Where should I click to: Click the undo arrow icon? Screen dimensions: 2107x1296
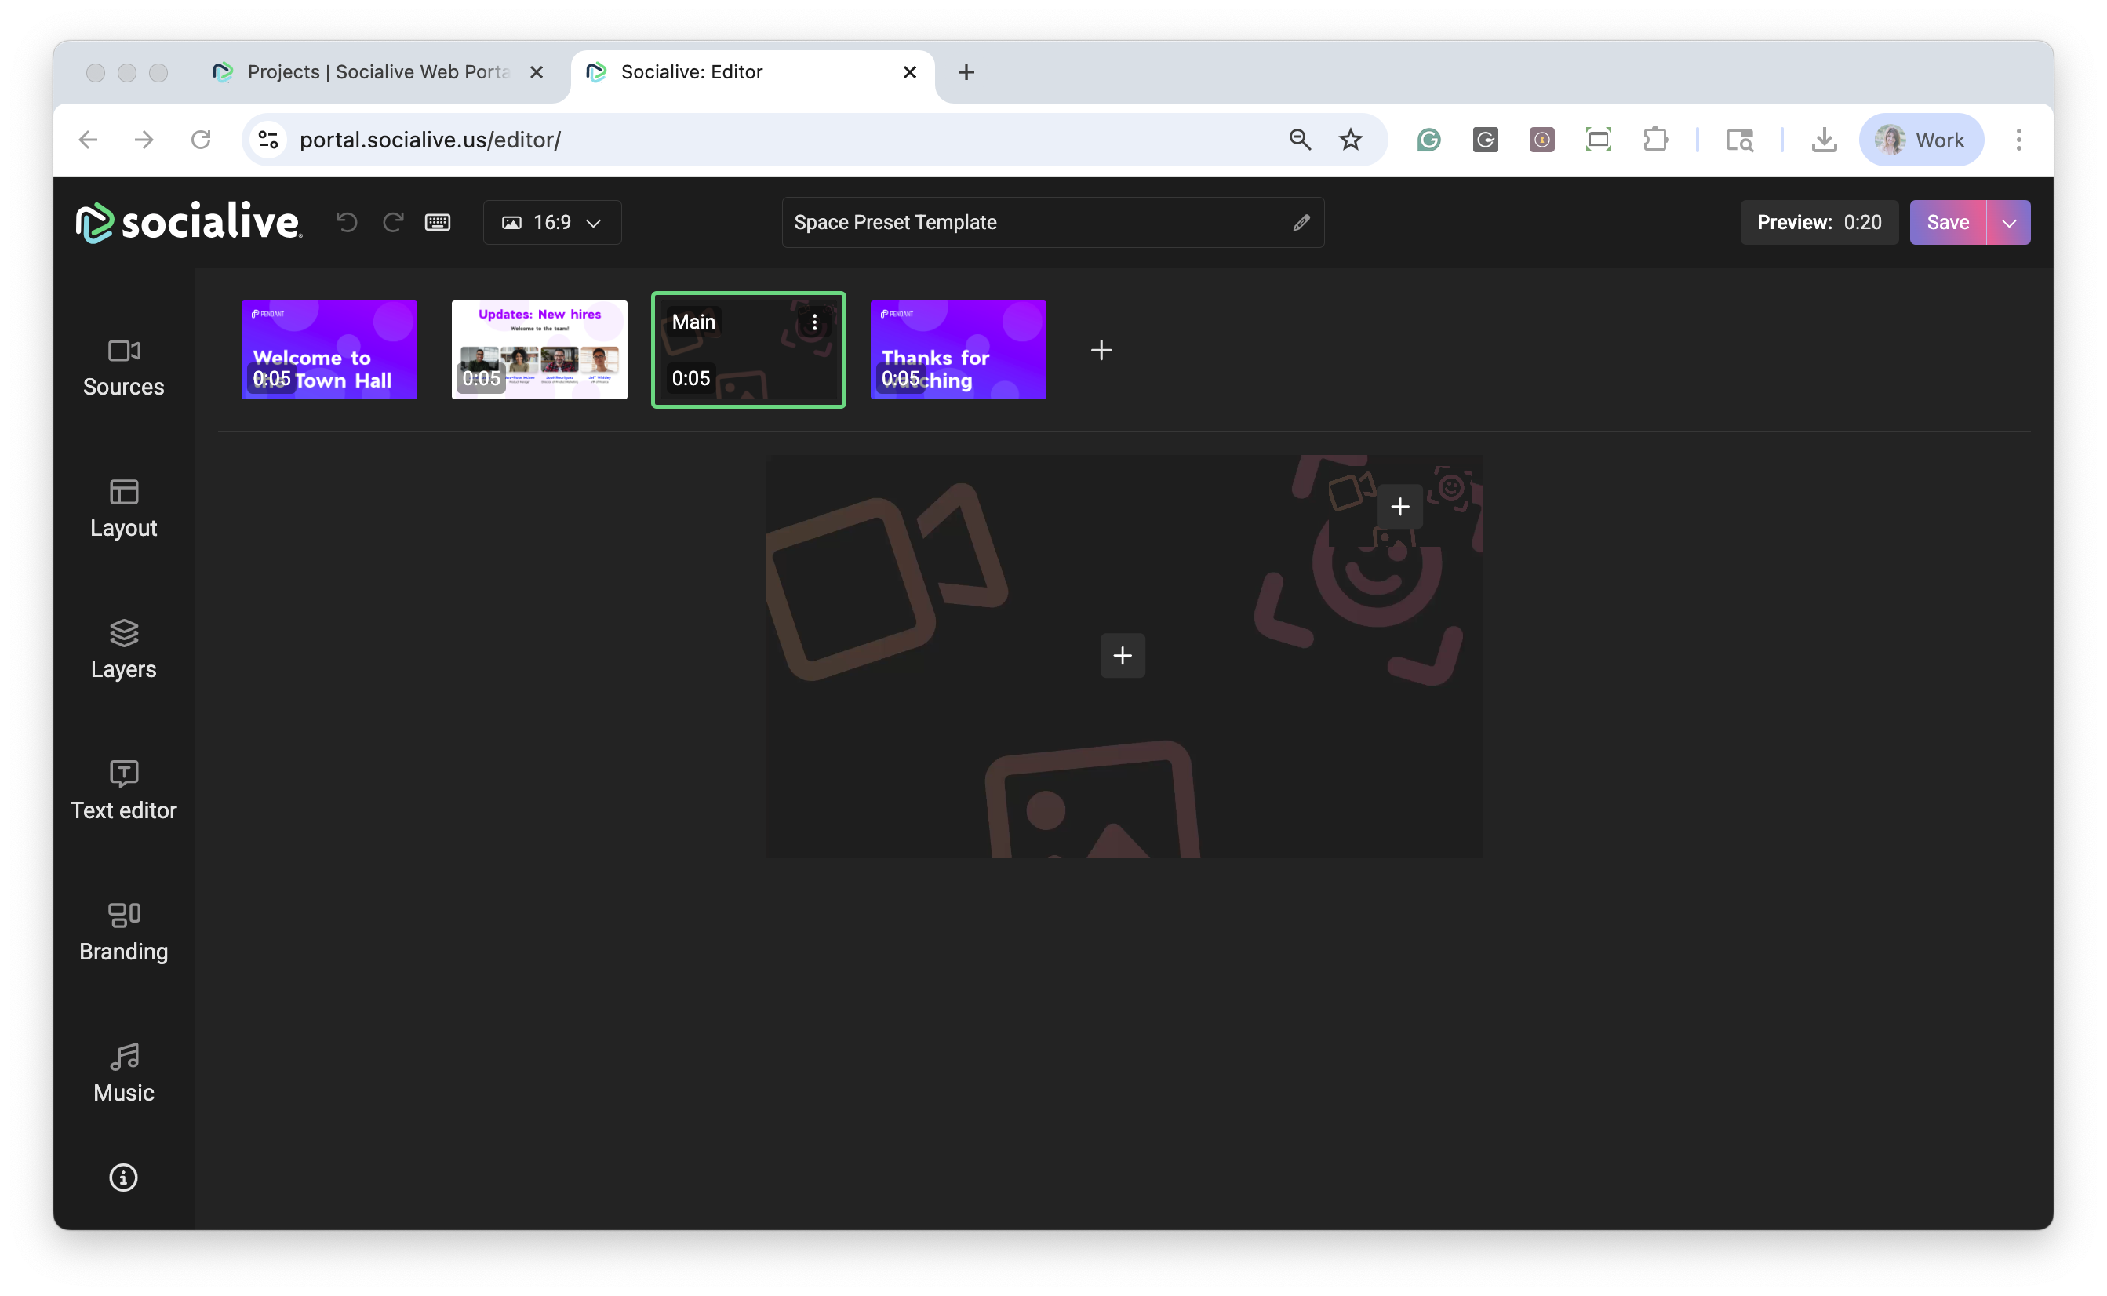tap(347, 223)
